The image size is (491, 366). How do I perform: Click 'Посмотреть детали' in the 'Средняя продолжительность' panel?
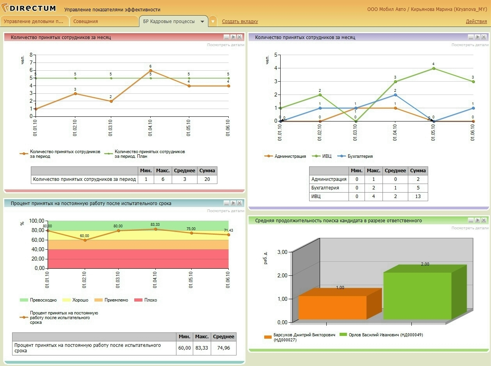pos(470,228)
